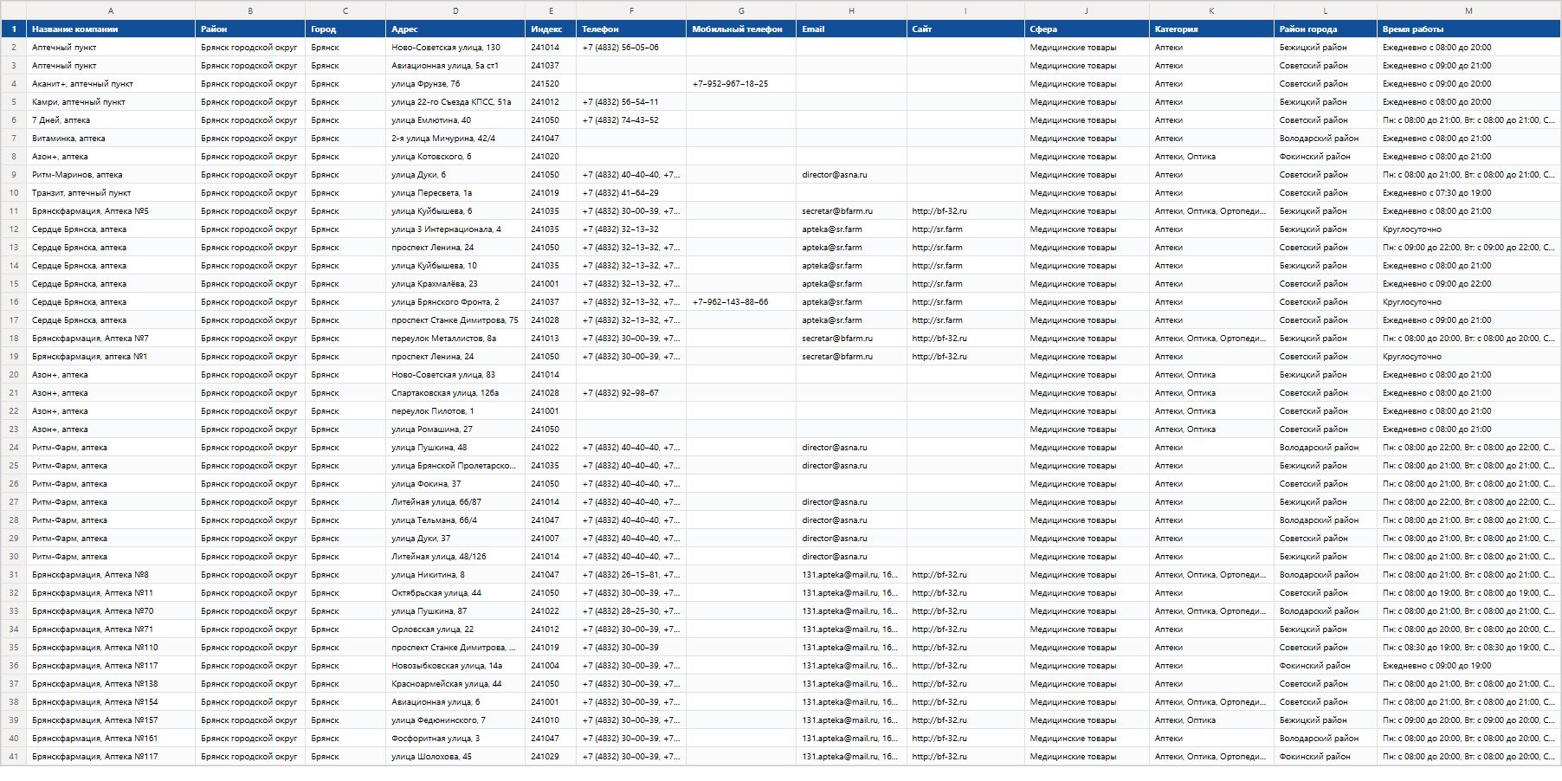Select address 'Спартаковская улица, 126а'

coord(455,393)
